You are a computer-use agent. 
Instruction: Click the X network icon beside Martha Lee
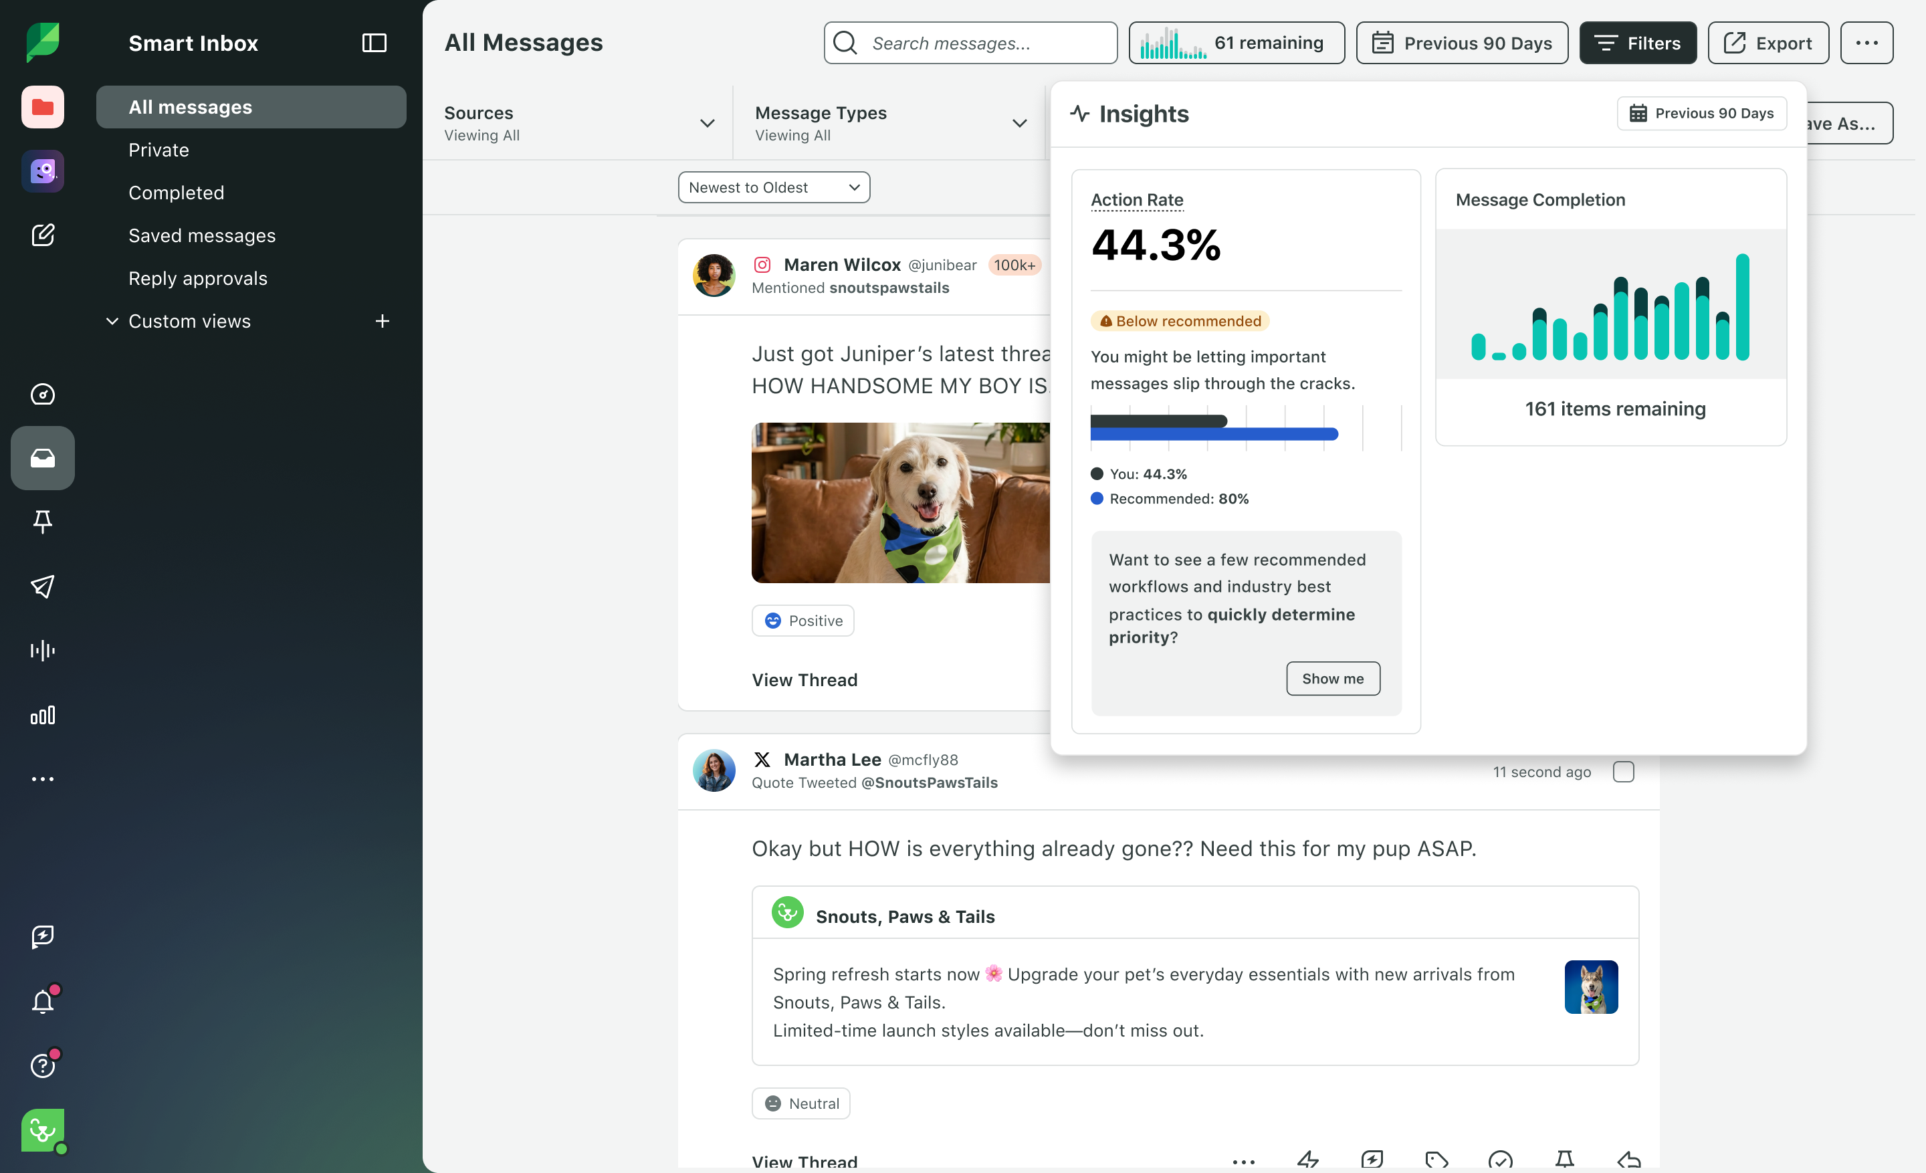pyautogui.click(x=762, y=760)
